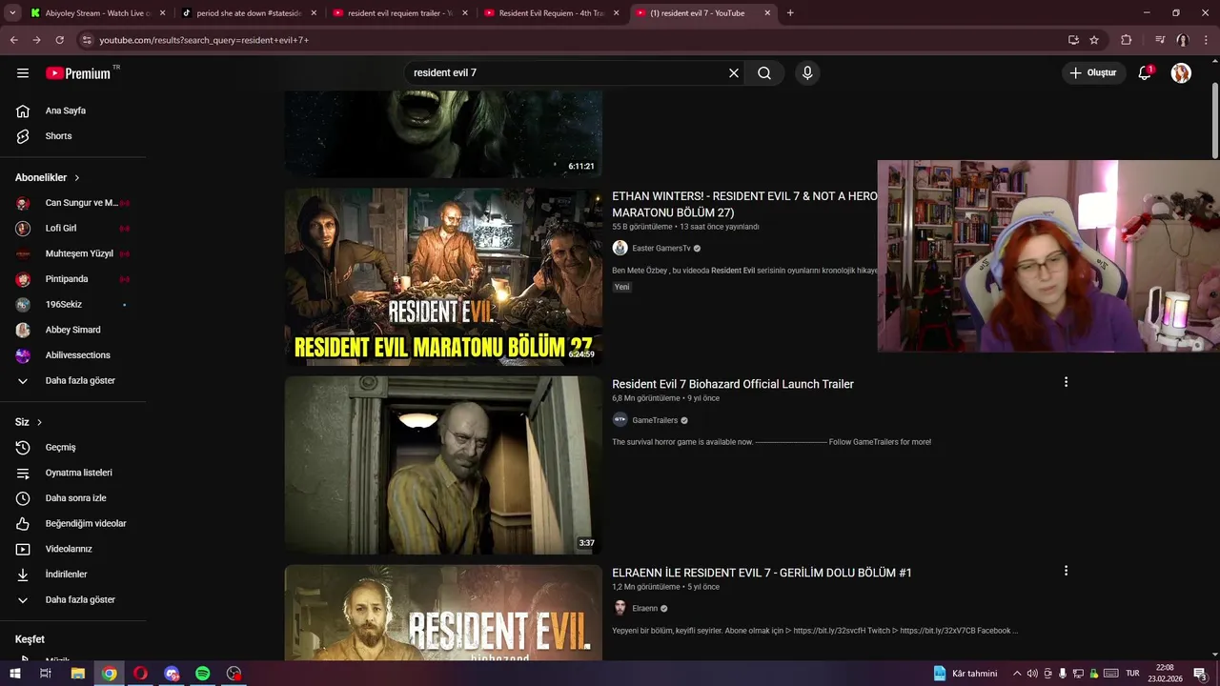
Task: Expand more subscriptions with Daha fazla göster
Action: point(72,381)
